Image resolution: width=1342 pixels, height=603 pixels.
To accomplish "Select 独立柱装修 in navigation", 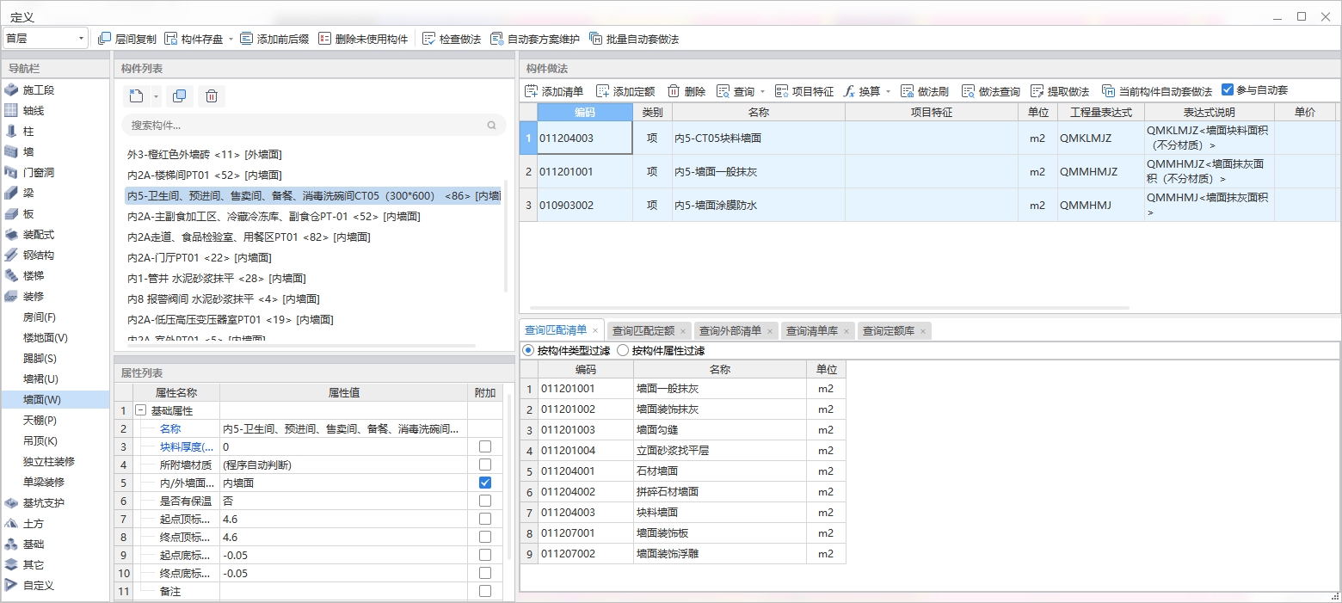I will (55, 462).
